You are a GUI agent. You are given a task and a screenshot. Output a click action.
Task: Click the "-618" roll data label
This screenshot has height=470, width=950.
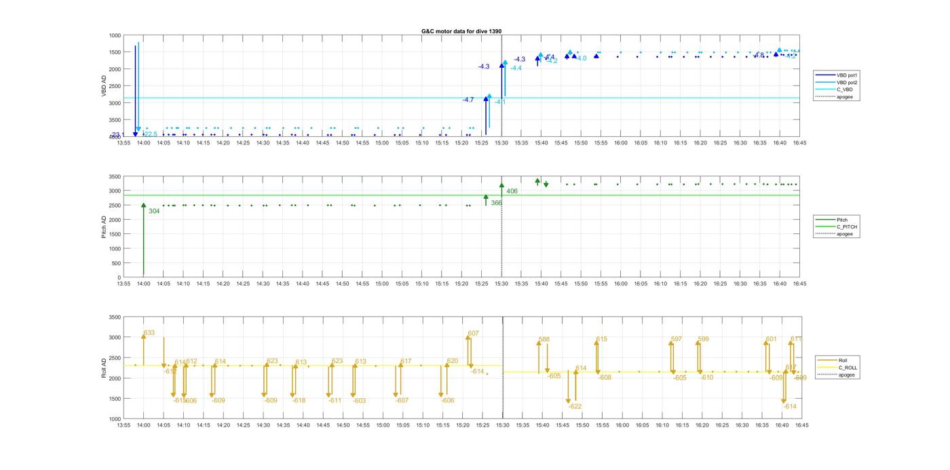tap(299, 401)
